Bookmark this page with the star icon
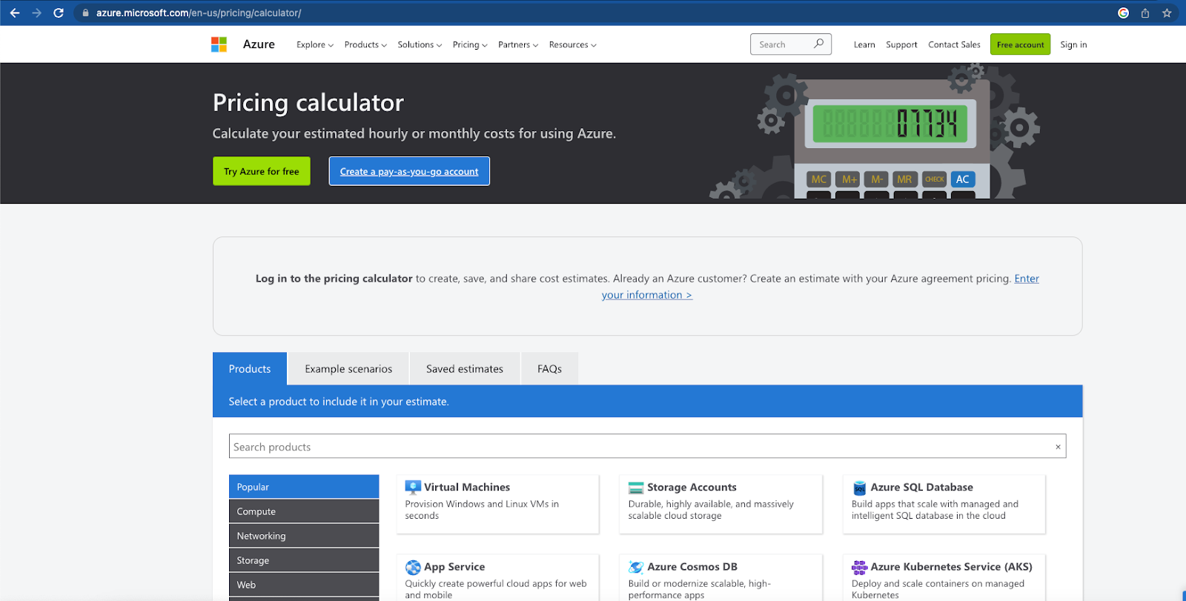Screen dimensions: 1186x601 (x=1167, y=13)
